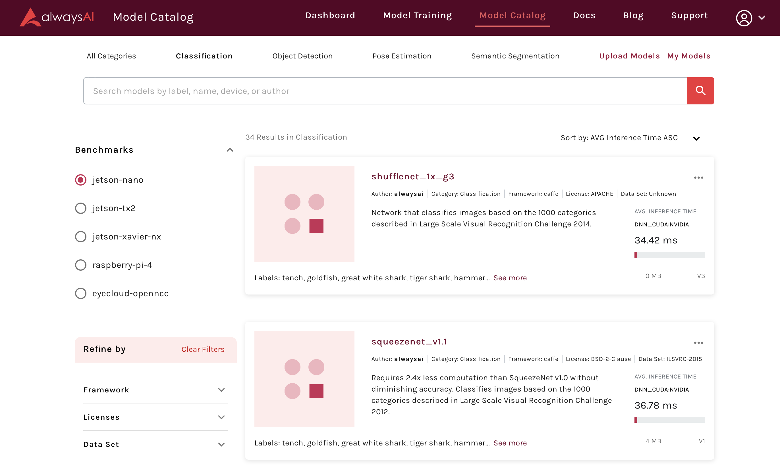
Task: Expand the Framework filter
Action: pos(221,390)
